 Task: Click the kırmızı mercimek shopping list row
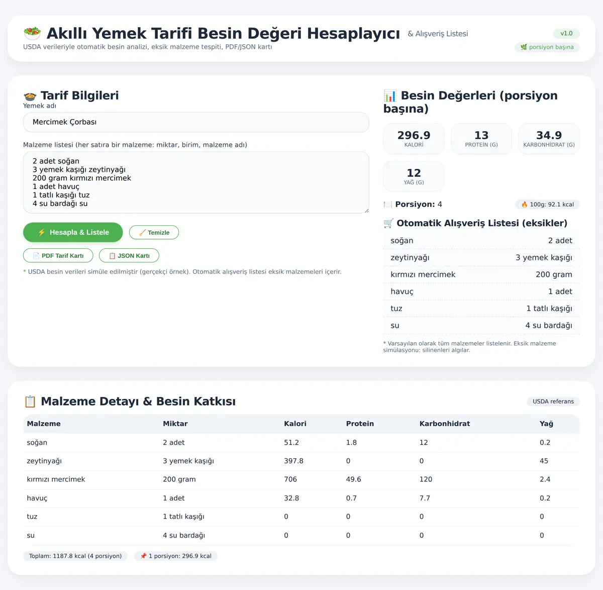click(x=481, y=274)
